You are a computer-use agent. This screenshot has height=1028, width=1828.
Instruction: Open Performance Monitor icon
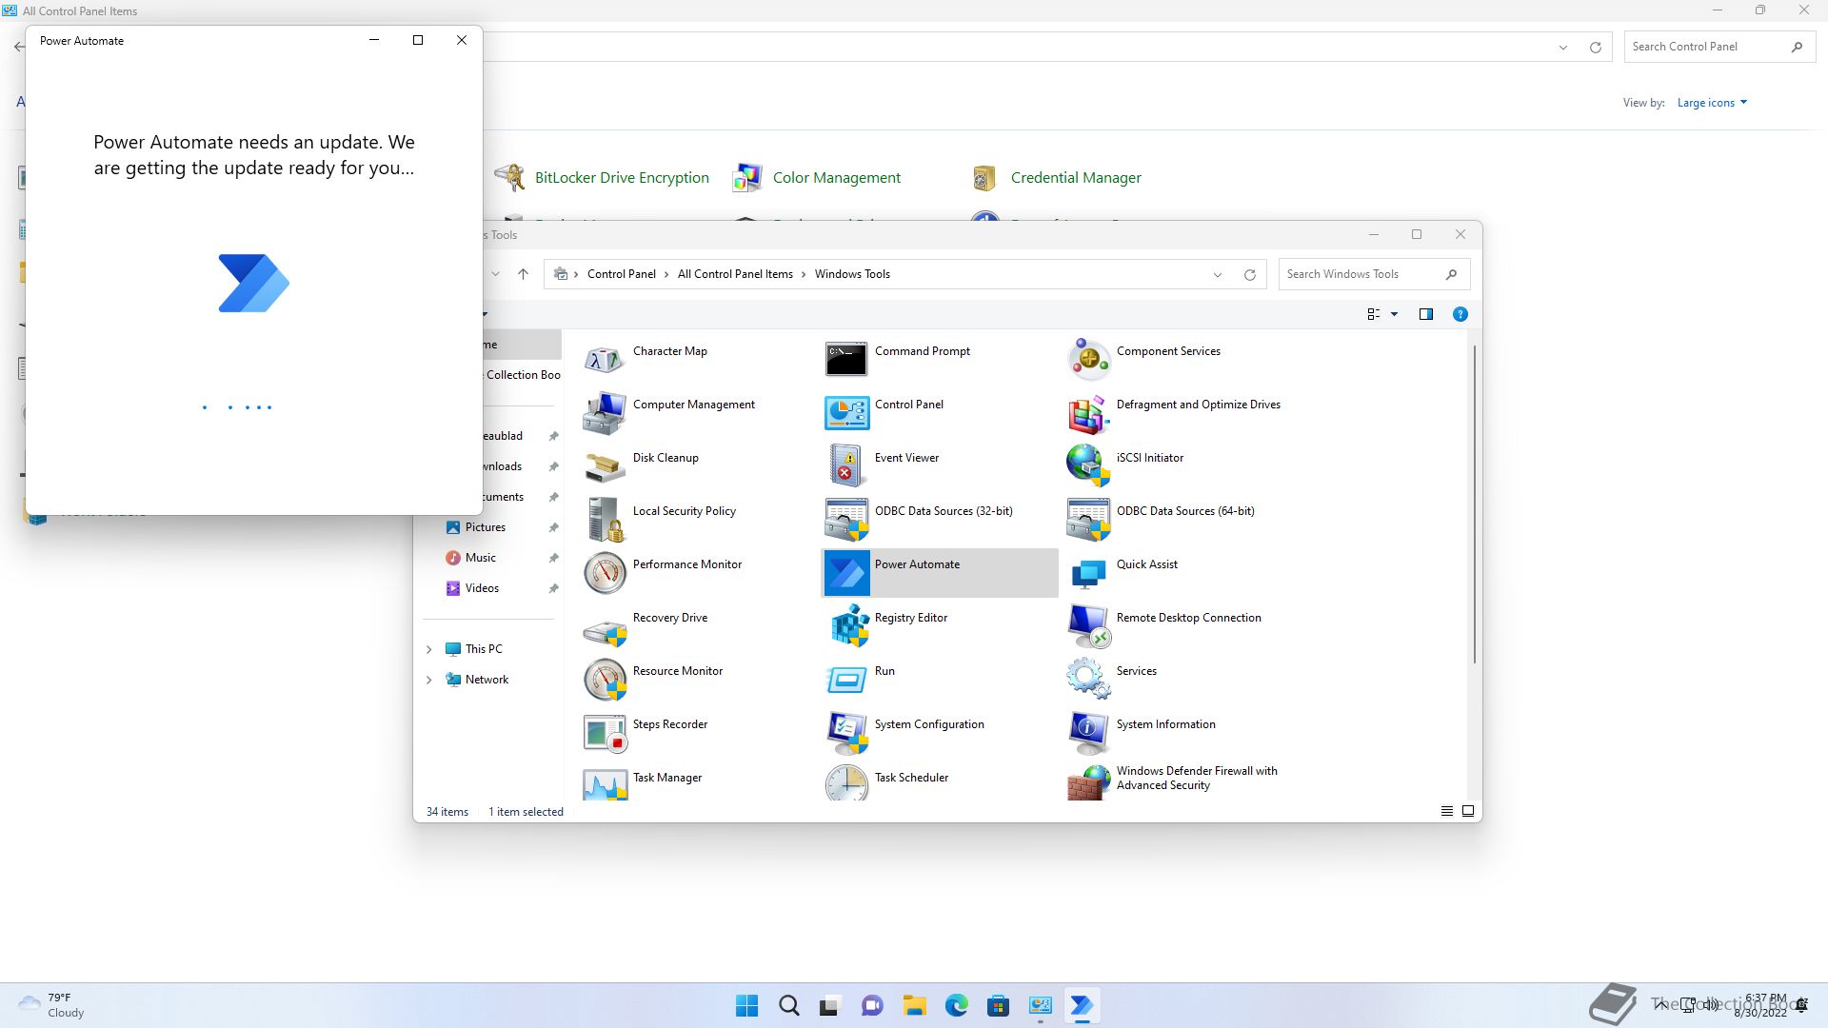point(605,573)
